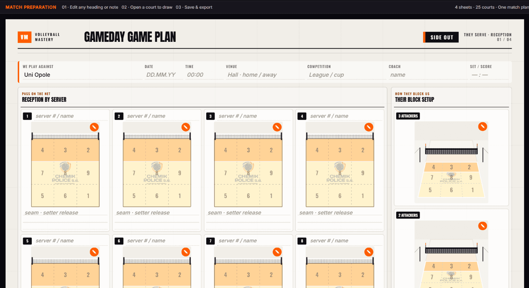
Task: Open draw editor for reception court 1
Action: click(94, 127)
